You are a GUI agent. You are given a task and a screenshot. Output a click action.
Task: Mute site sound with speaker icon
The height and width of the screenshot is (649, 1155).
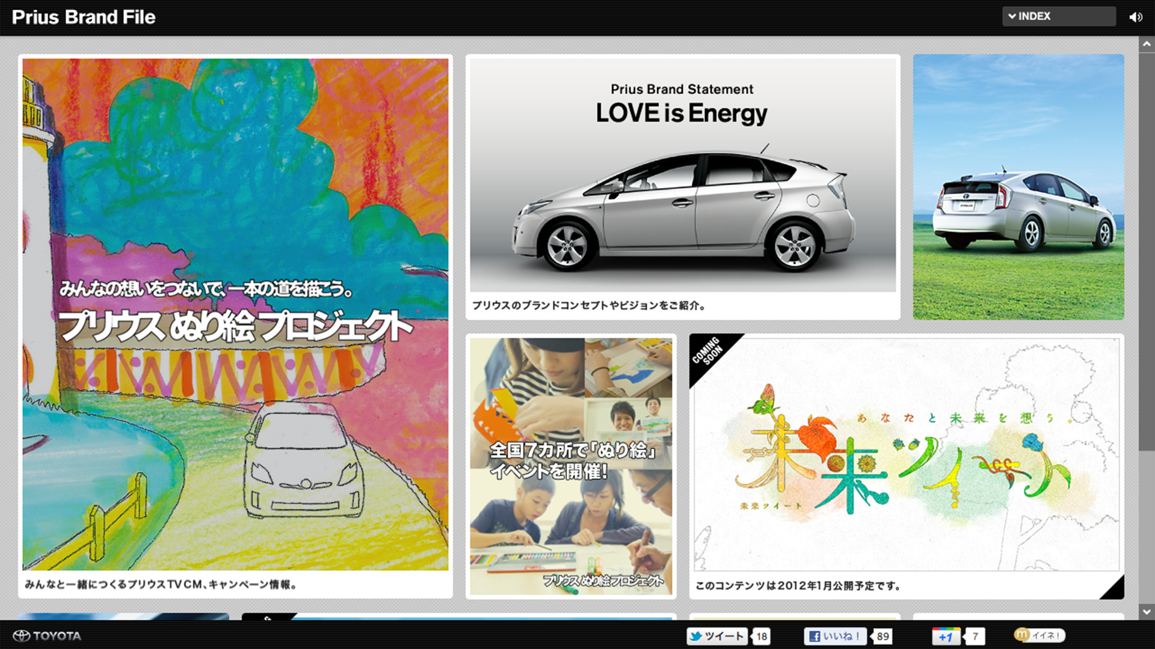(1136, 17)
